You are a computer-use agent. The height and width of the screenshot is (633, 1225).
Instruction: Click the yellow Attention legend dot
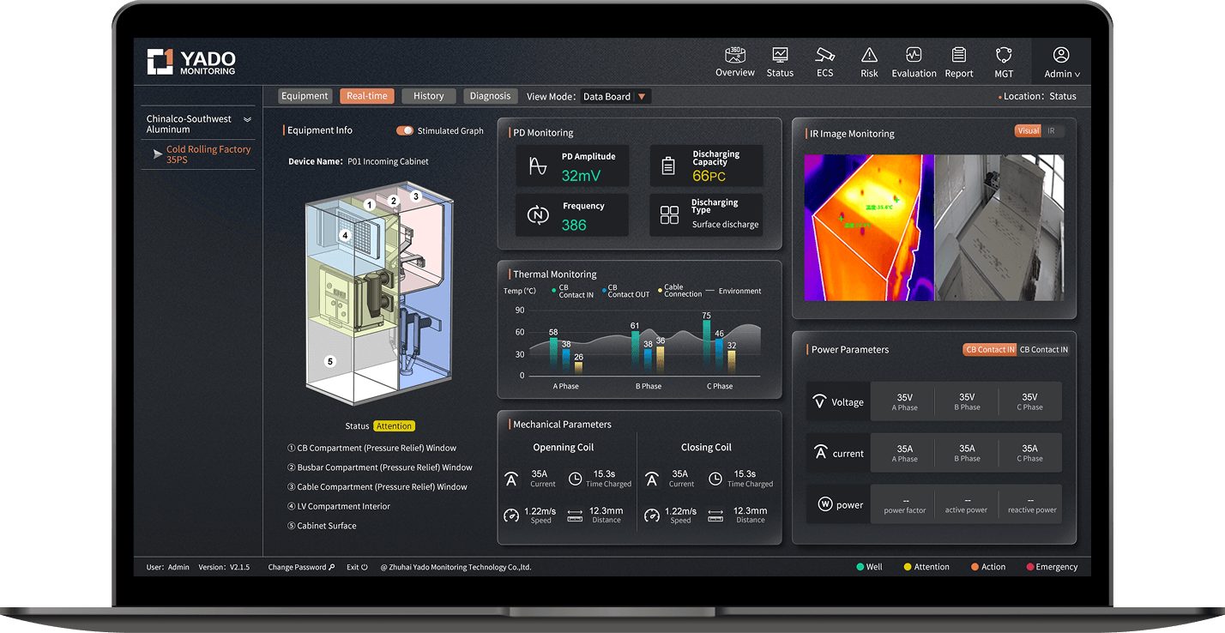(x=908, y=567)
